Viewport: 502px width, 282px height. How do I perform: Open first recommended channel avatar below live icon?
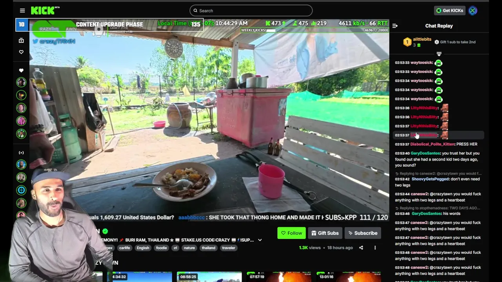point(21,164)
